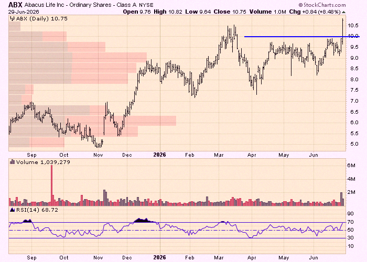Click the green up-triangle change indicator

pyautogui.click(x=343, y=12)
